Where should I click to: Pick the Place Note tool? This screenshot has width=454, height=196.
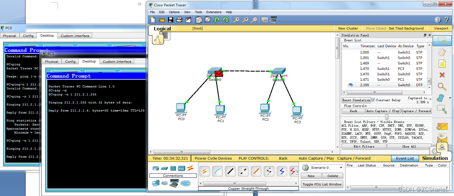point(442,64)
